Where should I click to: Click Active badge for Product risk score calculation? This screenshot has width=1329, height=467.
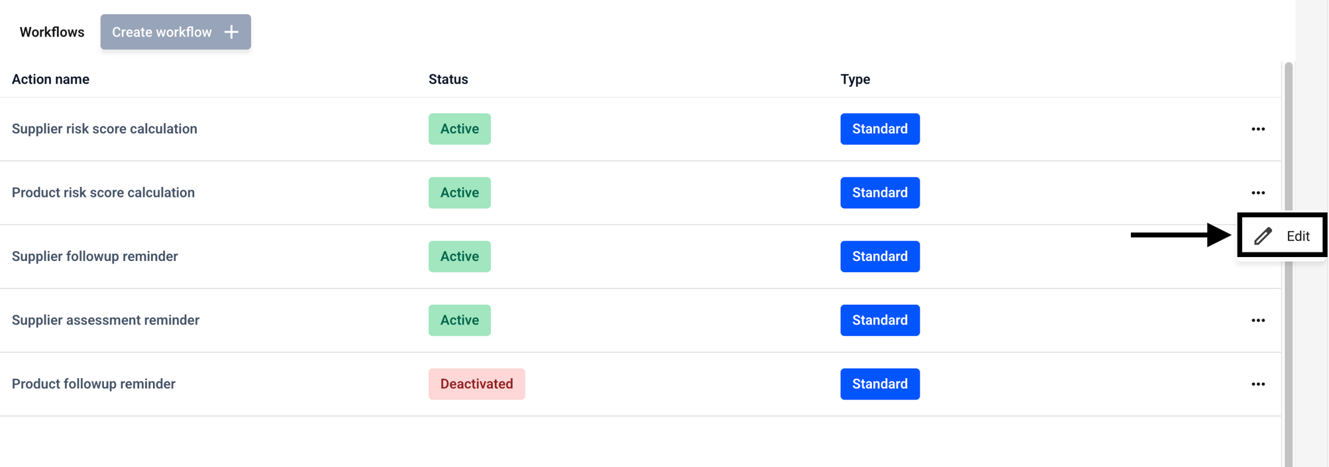(x=459, y=193)
